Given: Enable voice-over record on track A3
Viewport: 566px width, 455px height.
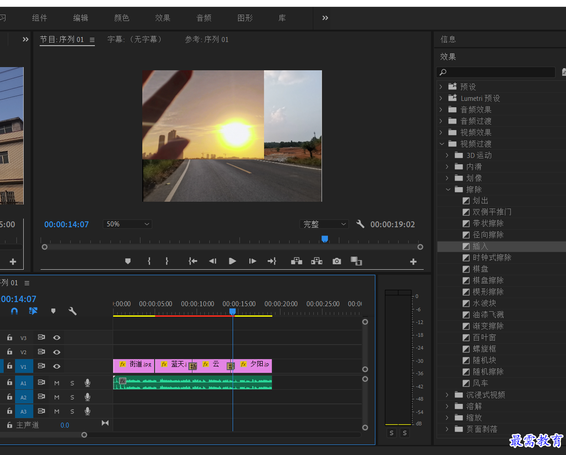Looking at the screenshot, I should (88, 411).
